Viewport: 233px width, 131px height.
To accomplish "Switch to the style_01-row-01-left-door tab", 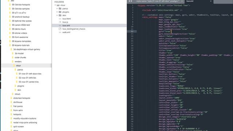I will tap(157, 1).
